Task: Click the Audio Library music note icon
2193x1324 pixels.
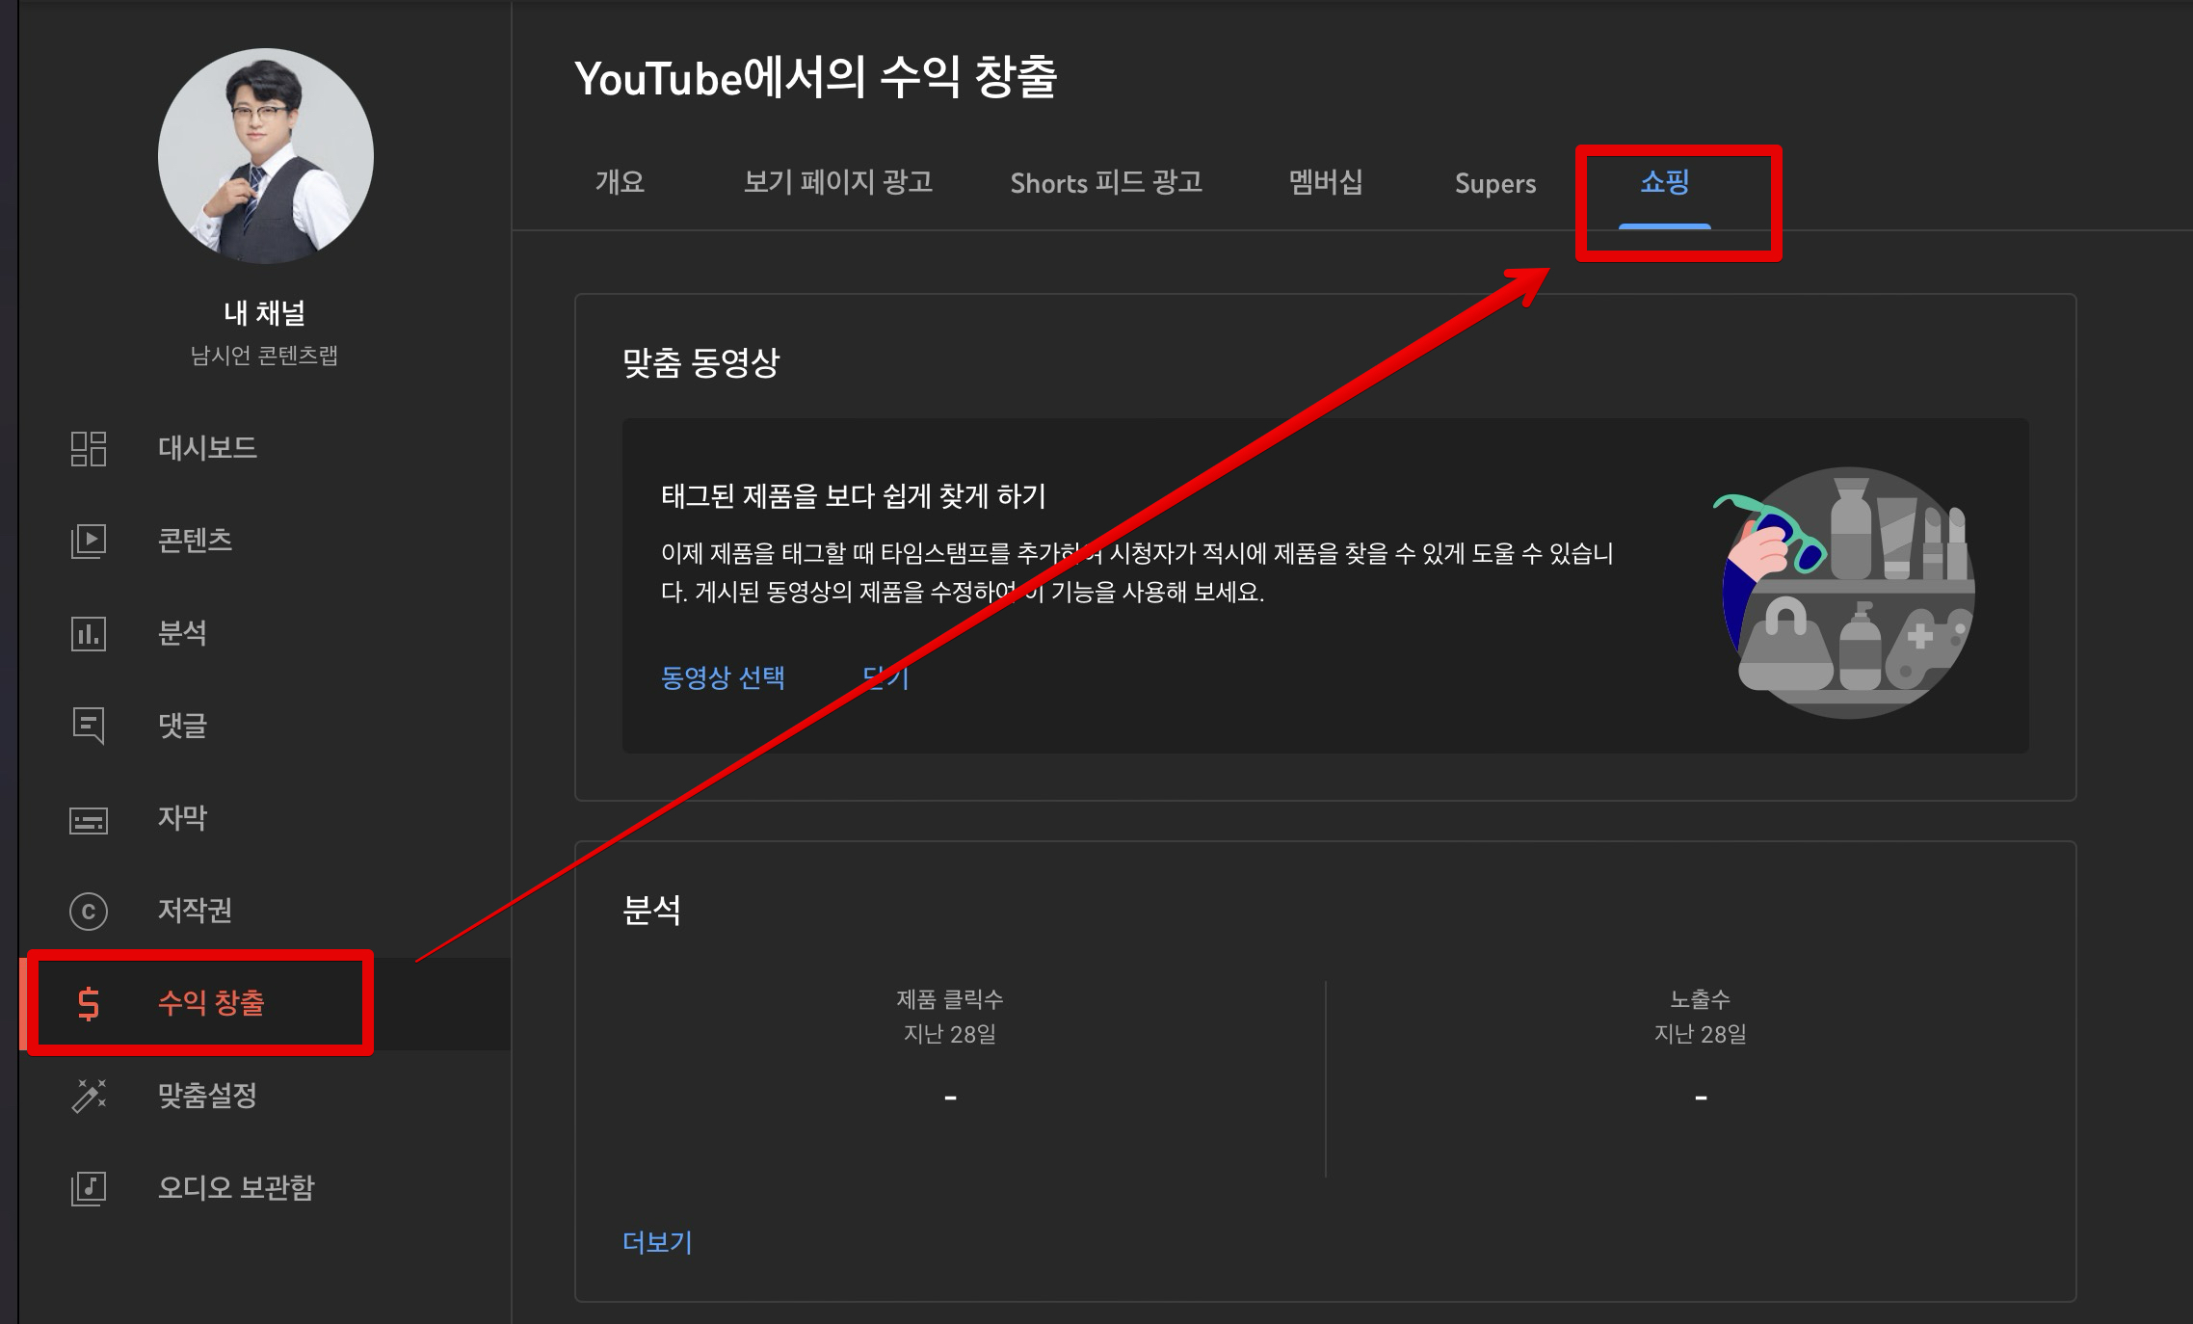Action: pos(88,1188)
